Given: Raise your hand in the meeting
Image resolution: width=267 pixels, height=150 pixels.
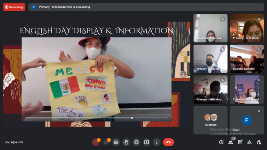Looking at the screenshot, I should (x=126, y=142).
